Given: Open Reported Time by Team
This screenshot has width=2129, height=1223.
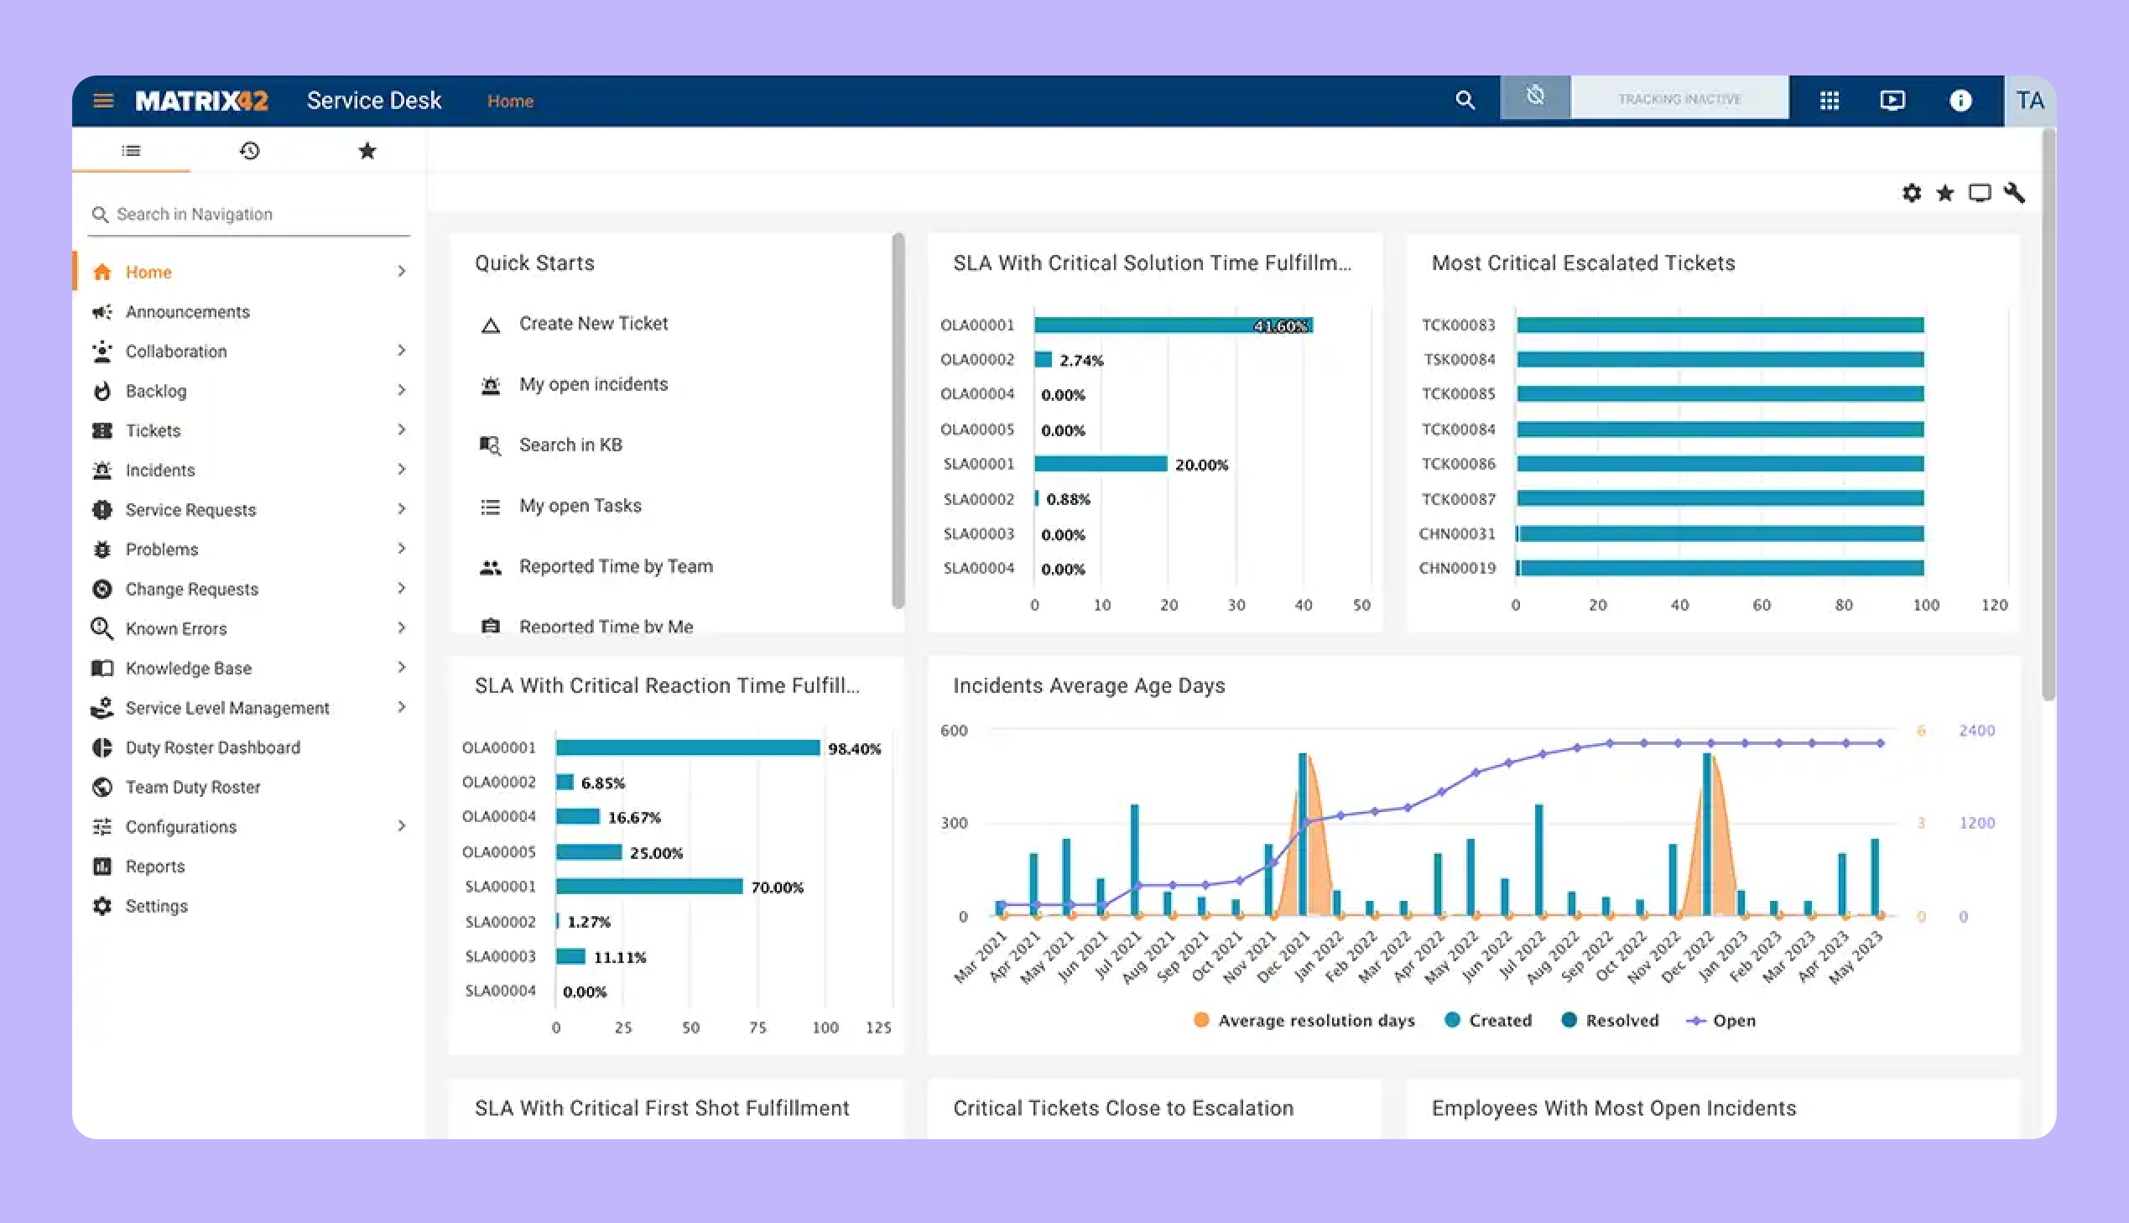Looking at the screenshot, I should pyautogui.click(x=616, y=566).
